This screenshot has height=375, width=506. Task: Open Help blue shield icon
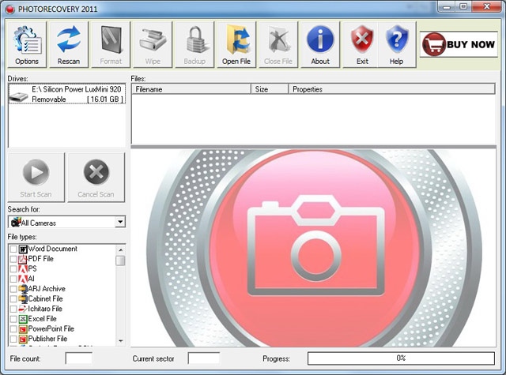(397, 39)
